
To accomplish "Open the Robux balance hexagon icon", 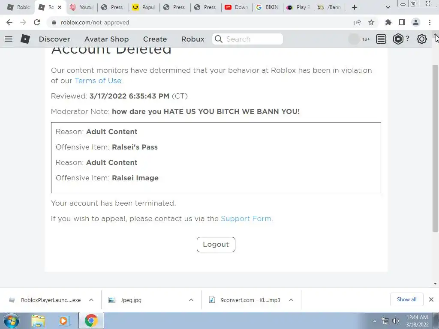I will (398, 39).
